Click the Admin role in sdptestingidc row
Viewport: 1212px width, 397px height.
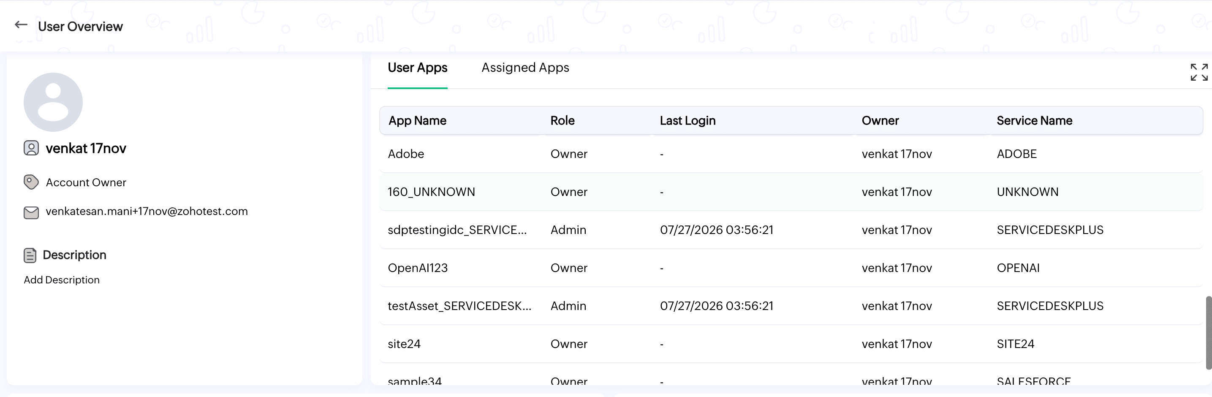coord(568,230)
